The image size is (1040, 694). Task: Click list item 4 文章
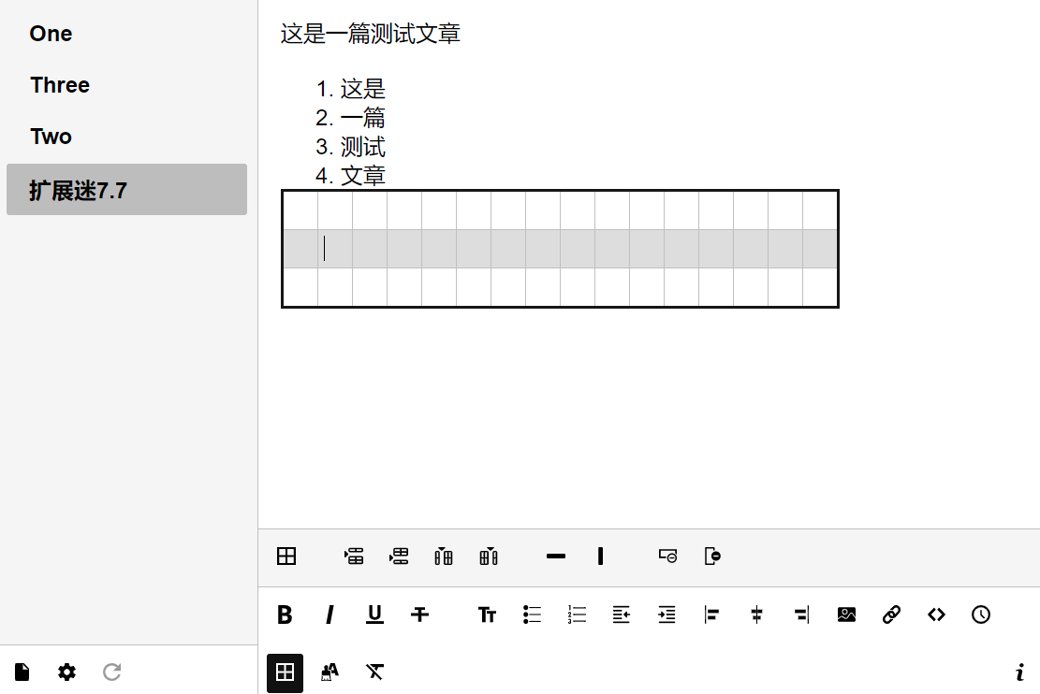363,177
